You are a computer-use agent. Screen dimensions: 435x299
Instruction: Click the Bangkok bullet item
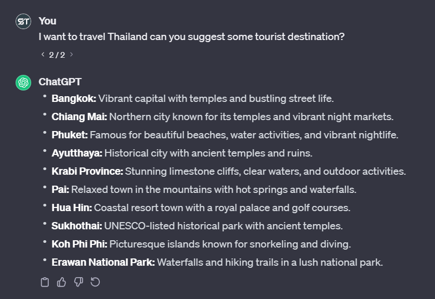(192, 99)
